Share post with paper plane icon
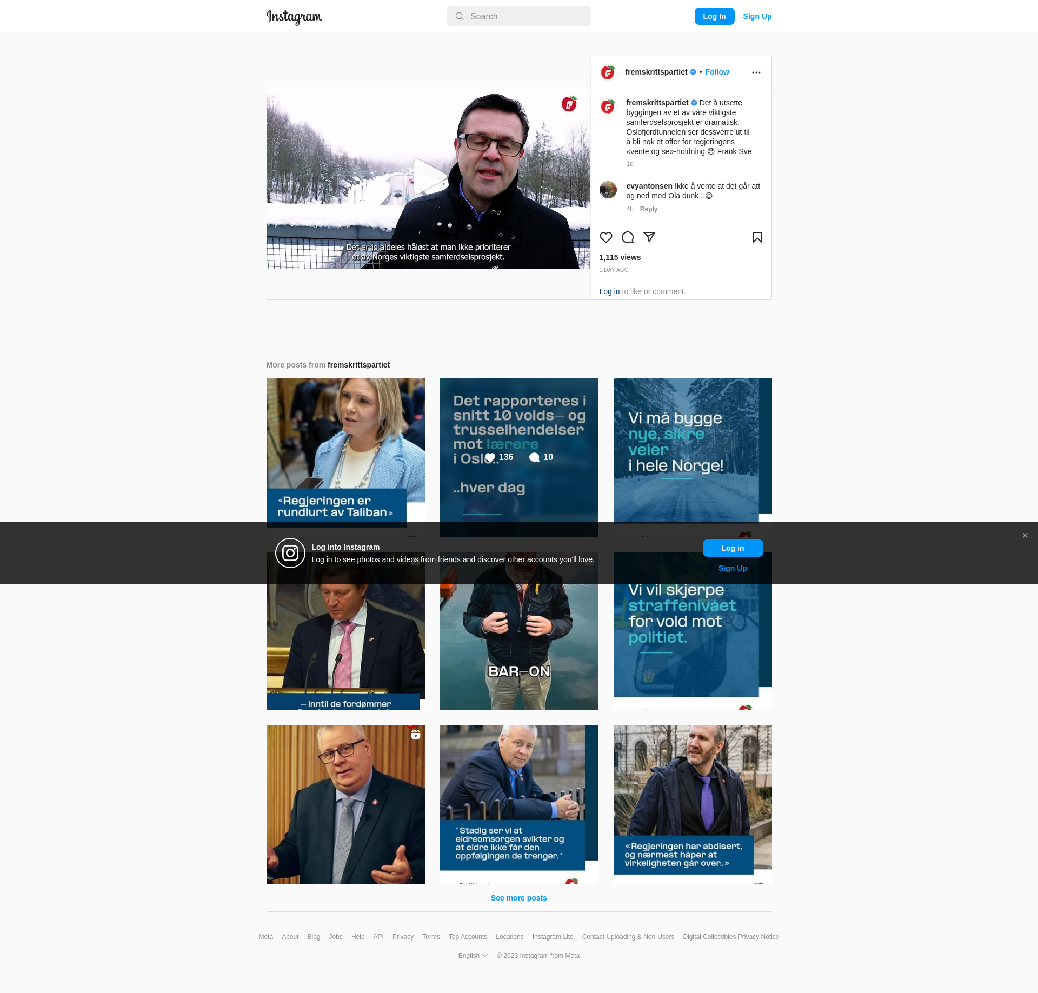 click(649, 237)
